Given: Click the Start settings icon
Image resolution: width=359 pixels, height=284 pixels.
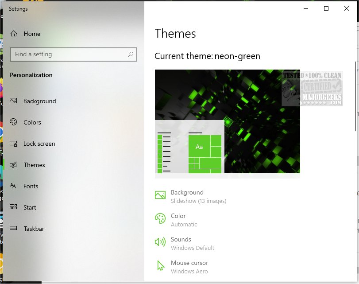Looking at the screenshot, I should (x=14, y=207).
